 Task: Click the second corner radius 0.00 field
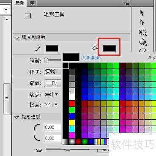click(x=52, y=138)
